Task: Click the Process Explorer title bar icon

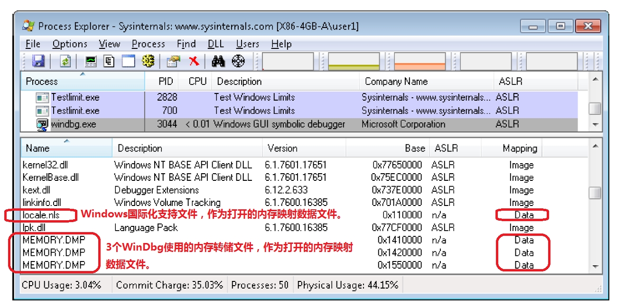Action: coord(28,26)
